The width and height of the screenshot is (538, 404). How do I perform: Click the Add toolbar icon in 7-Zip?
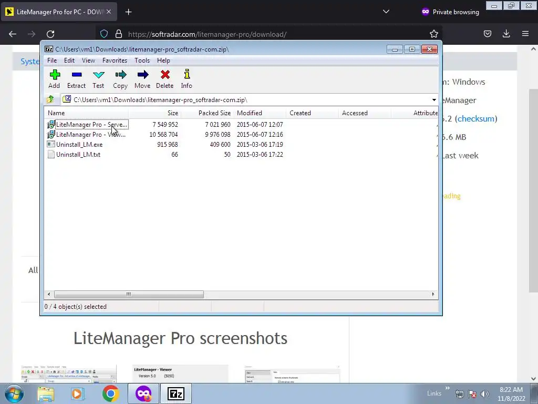55,79
